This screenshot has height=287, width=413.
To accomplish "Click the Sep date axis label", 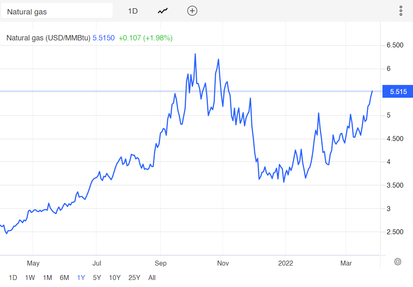I will point(160,263).
